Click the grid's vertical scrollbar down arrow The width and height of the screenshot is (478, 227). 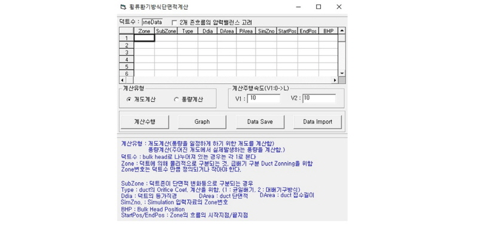[342, 73]
